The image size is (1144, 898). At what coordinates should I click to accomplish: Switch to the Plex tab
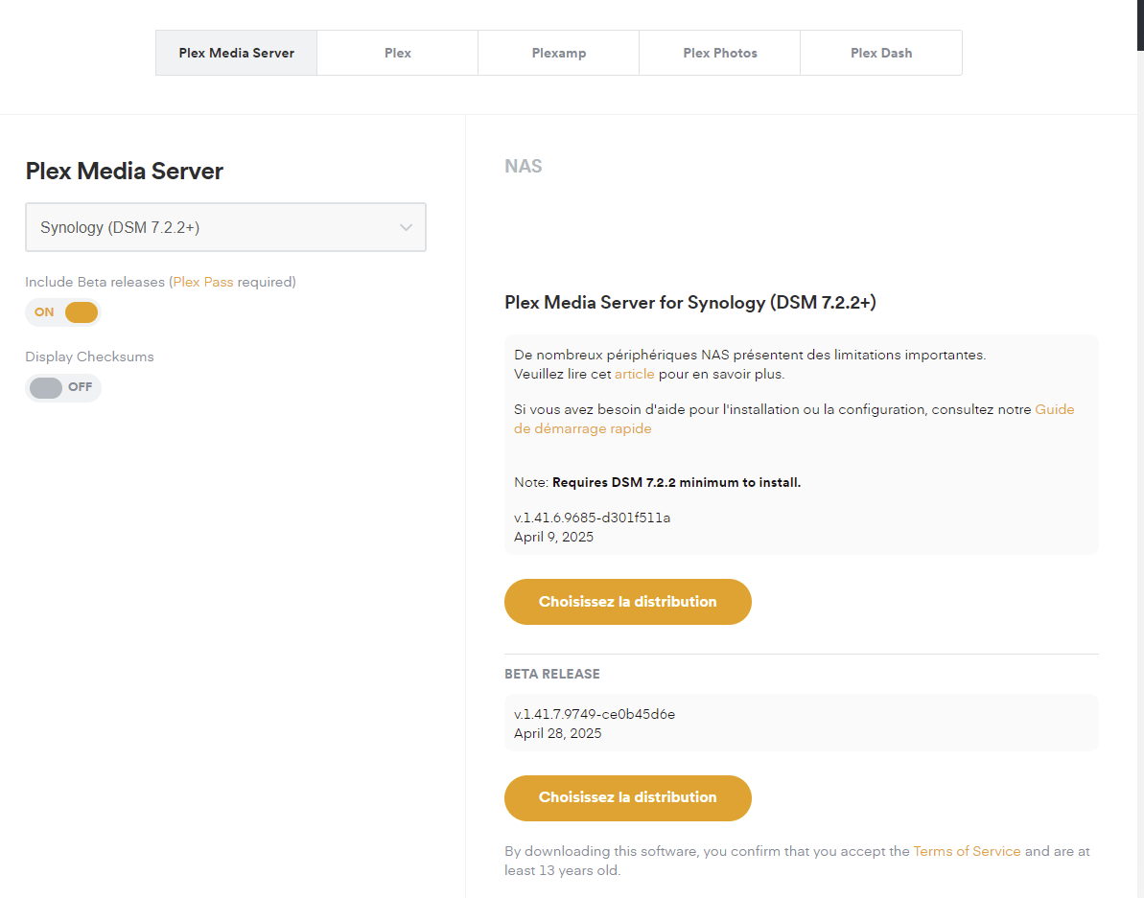(x=398, y=53)
